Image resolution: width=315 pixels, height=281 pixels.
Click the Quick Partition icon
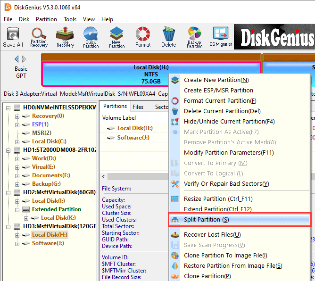[x=91, y=37]
